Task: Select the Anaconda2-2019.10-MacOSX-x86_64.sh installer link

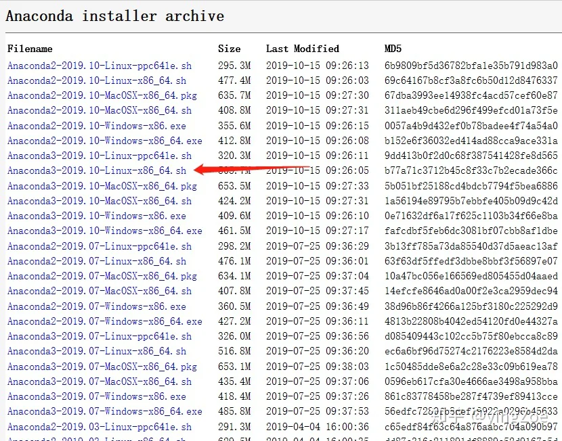Action: [x=100, y=110]
